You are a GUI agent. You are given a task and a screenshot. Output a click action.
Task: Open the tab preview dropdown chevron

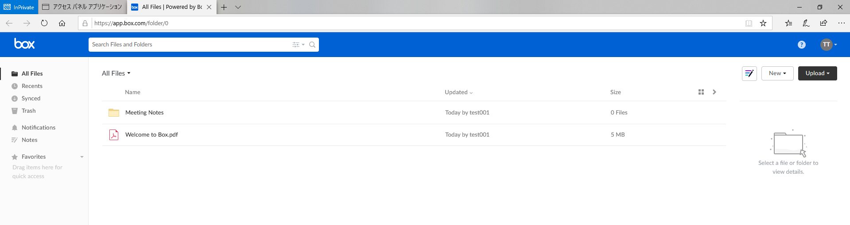238,7
